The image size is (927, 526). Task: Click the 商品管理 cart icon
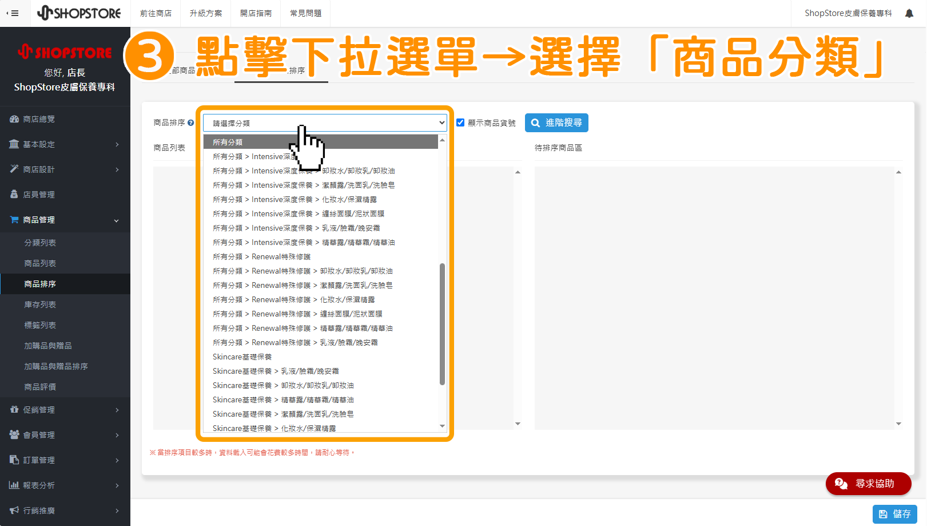click(x=14, y=220)
